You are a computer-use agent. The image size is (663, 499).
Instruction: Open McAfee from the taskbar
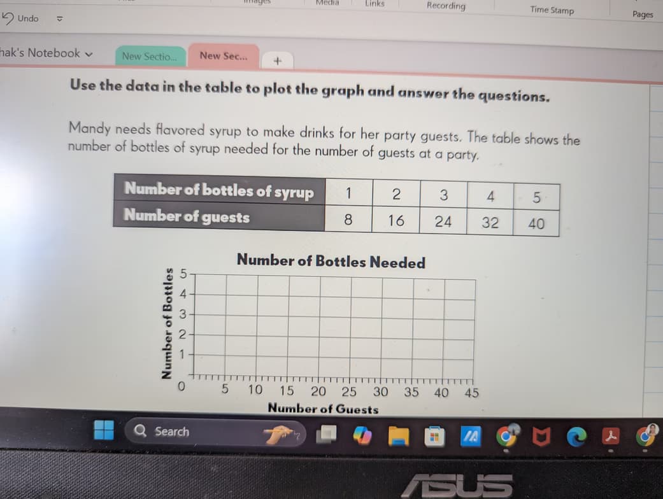(x=540, y=432)
